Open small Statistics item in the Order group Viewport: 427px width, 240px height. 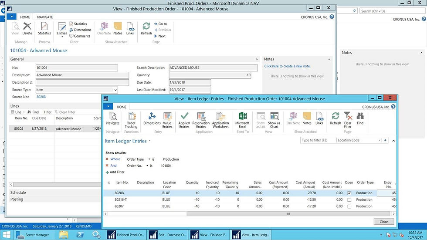tap(78, 24)
